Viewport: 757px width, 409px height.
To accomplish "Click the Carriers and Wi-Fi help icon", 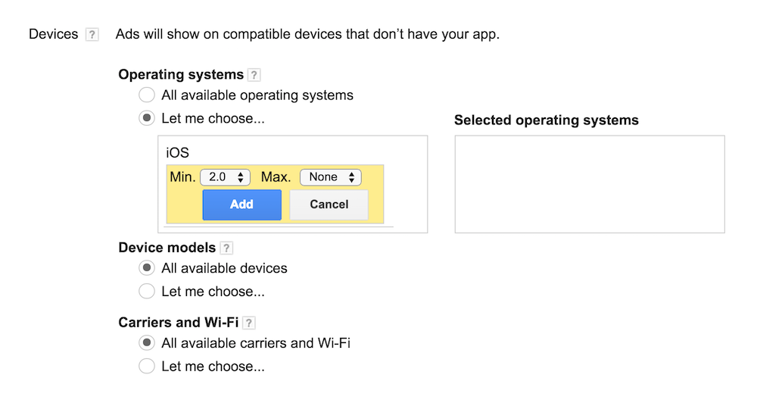I will pos(249,323).
